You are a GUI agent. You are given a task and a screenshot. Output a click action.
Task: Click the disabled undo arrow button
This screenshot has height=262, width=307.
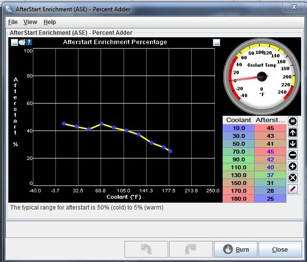(x=146, y=249)
